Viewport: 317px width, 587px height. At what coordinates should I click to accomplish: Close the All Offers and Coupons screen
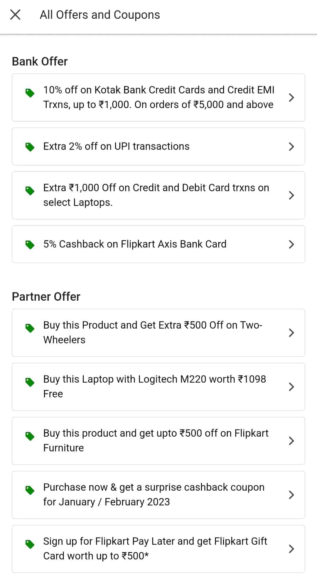pyautogui.click(x=15, y=15)
